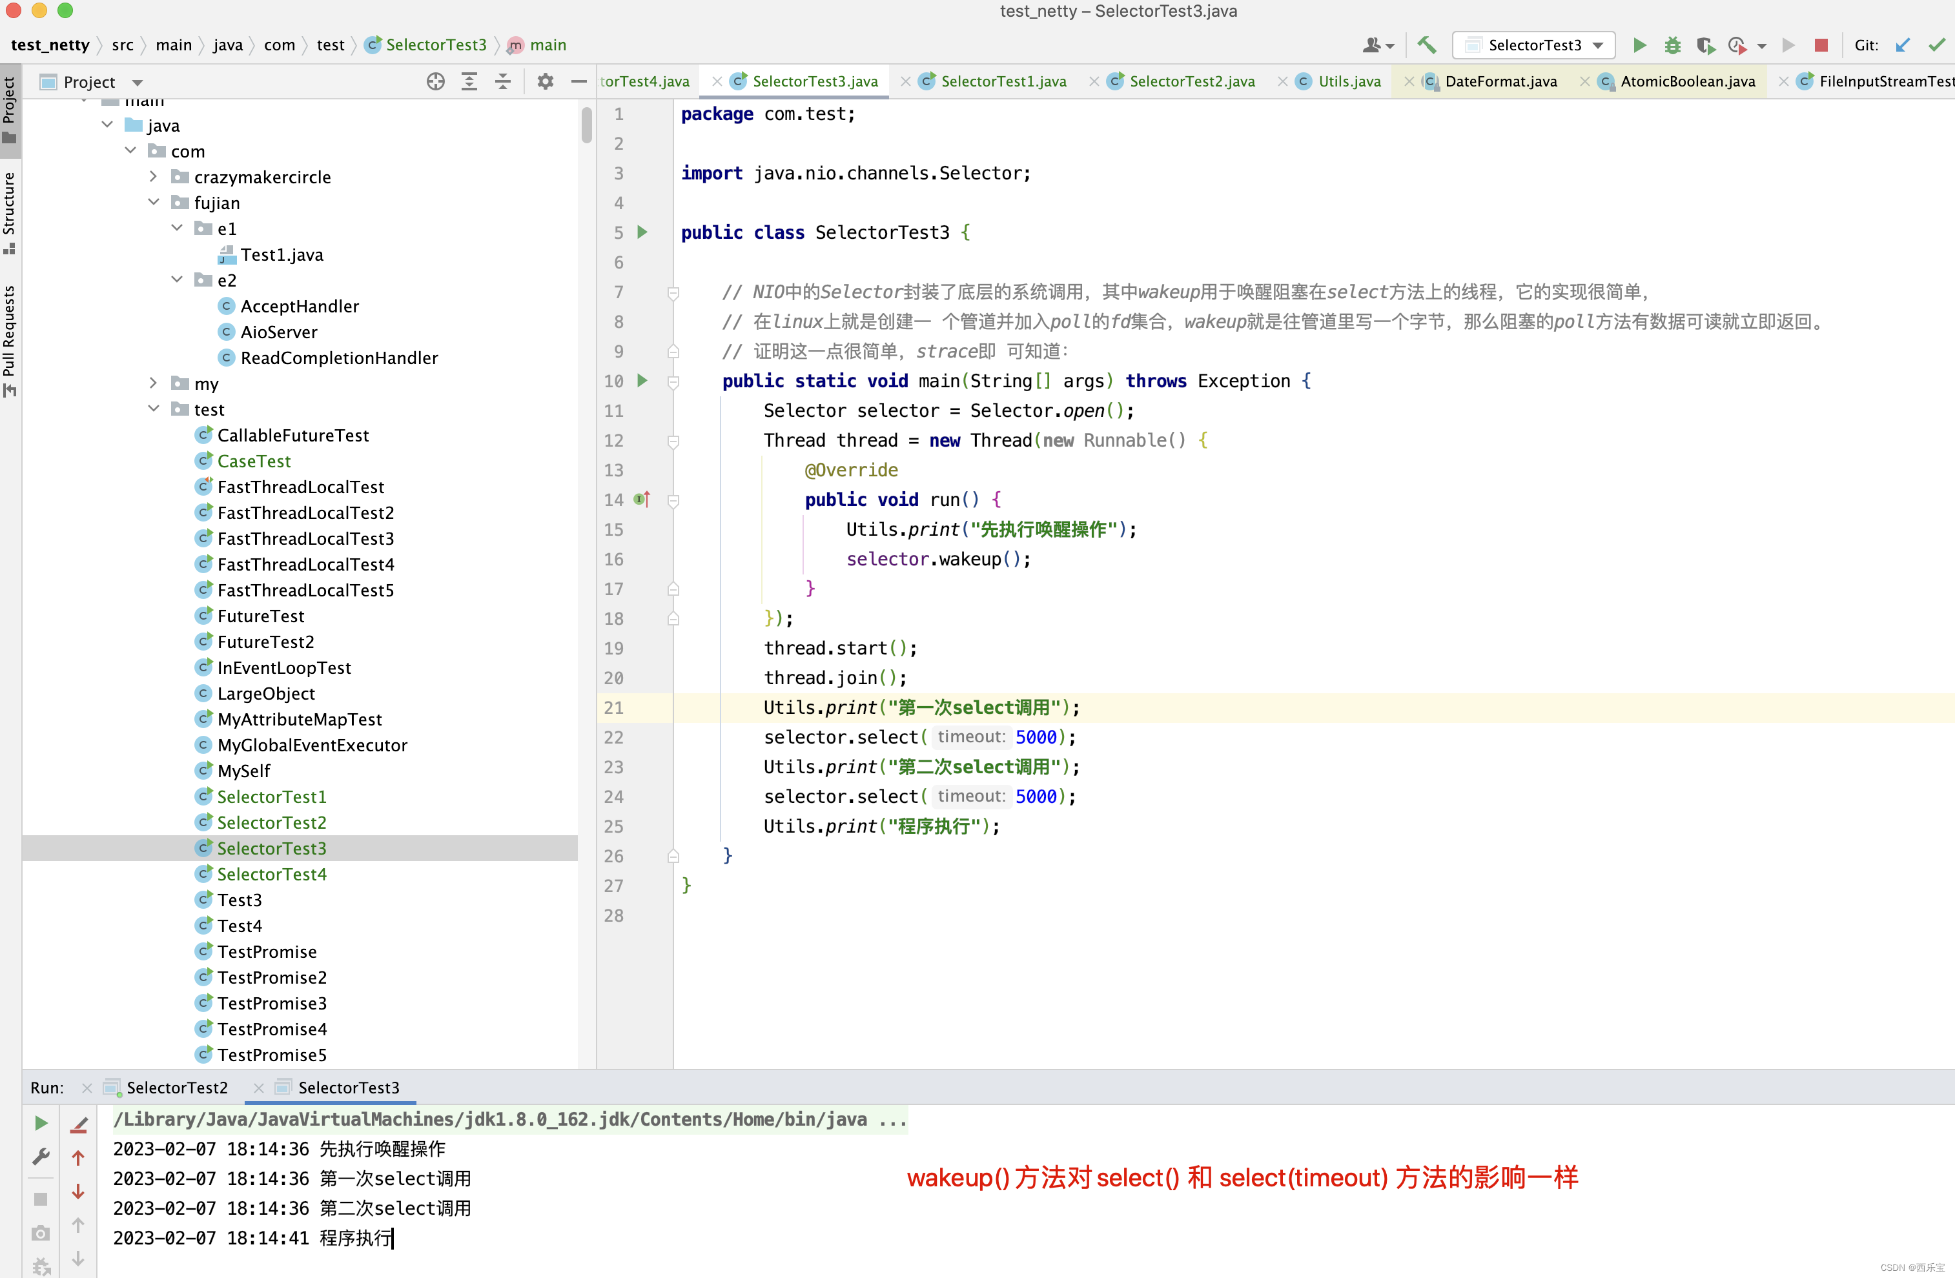Start debugging with the bug icon
Image resolution: width=1955 pixels, height=1278 pixels.
(x=1672, y=45)
